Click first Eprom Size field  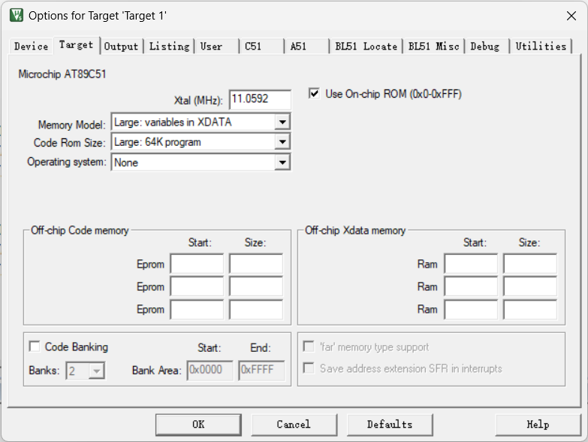click(256, 264)
